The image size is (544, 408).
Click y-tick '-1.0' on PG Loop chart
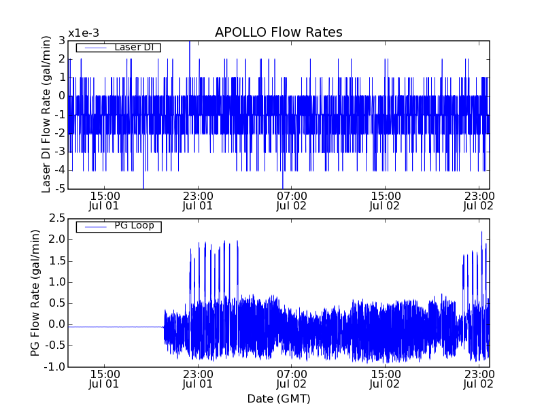pos(55,367)
